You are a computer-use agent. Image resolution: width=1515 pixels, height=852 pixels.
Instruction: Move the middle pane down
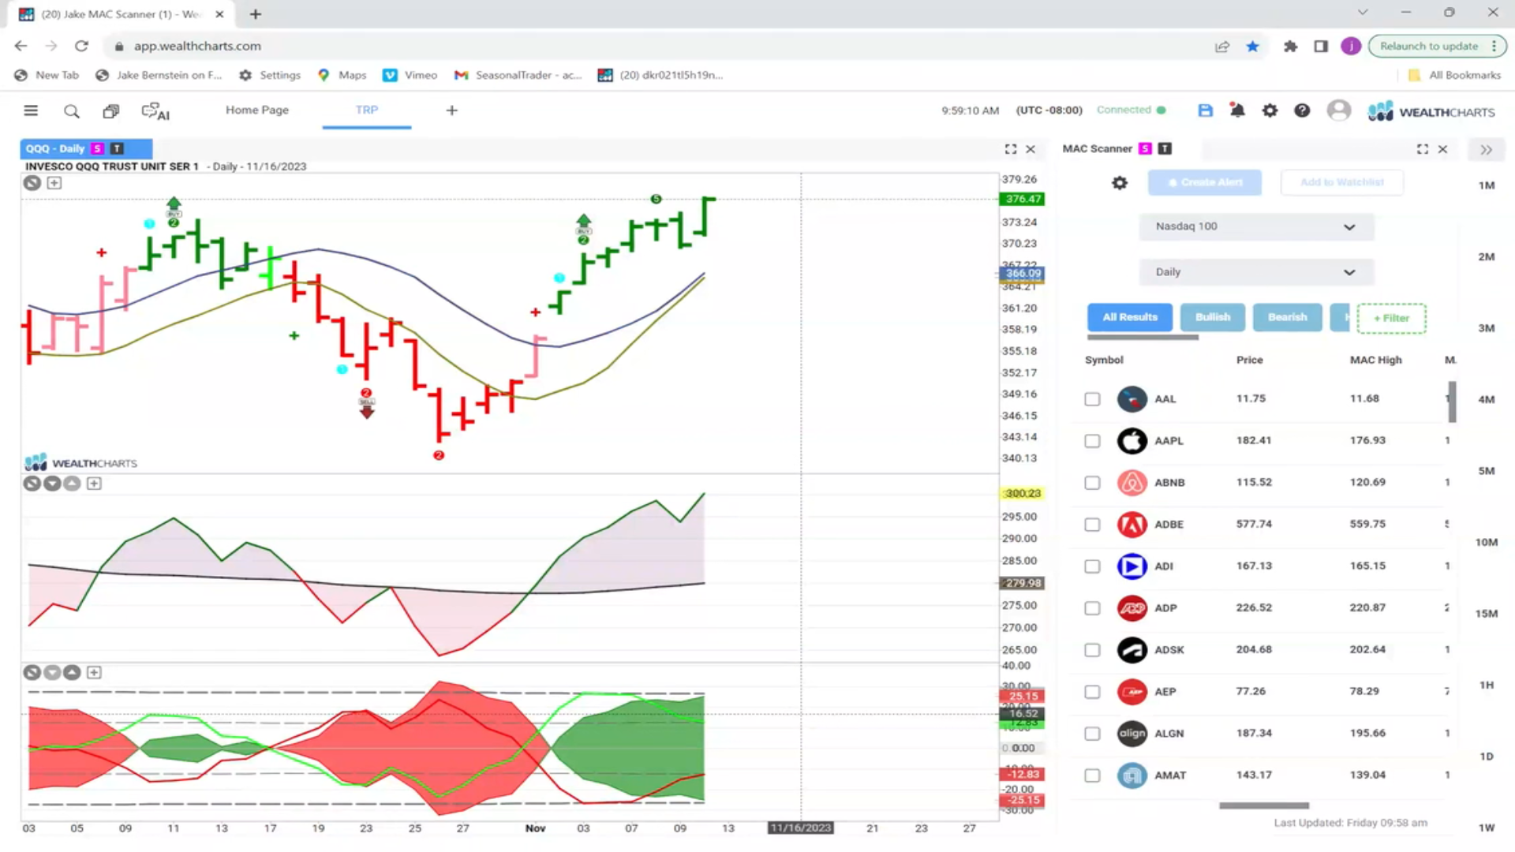tap(52, 484)
